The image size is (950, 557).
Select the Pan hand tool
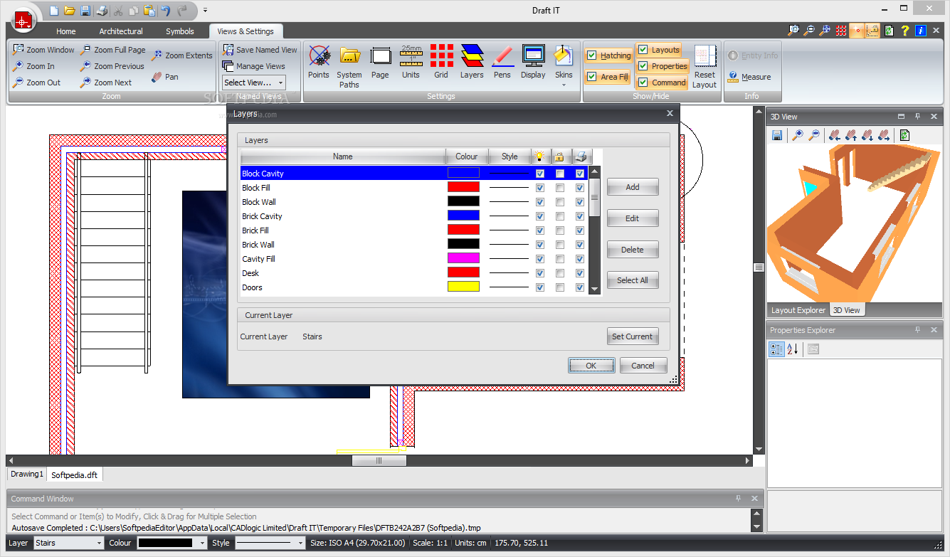pos(165,77)
